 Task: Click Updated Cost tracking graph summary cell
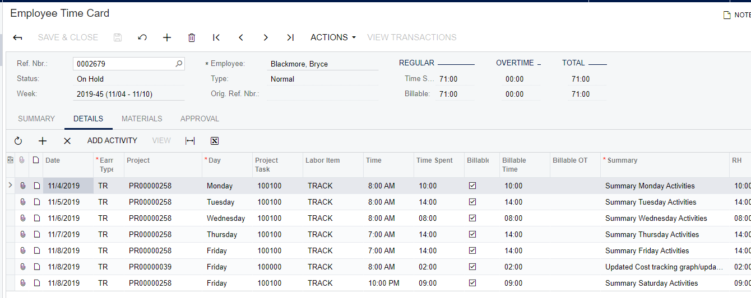[x=665, y=267]
